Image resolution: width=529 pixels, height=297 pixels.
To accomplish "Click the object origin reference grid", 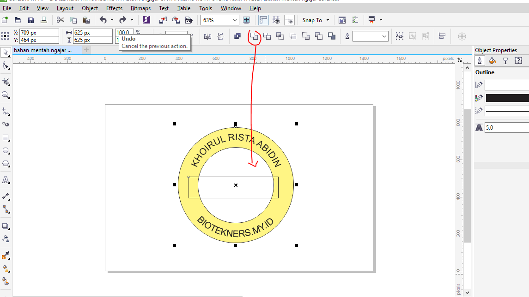I will click(x=5, y=36).
